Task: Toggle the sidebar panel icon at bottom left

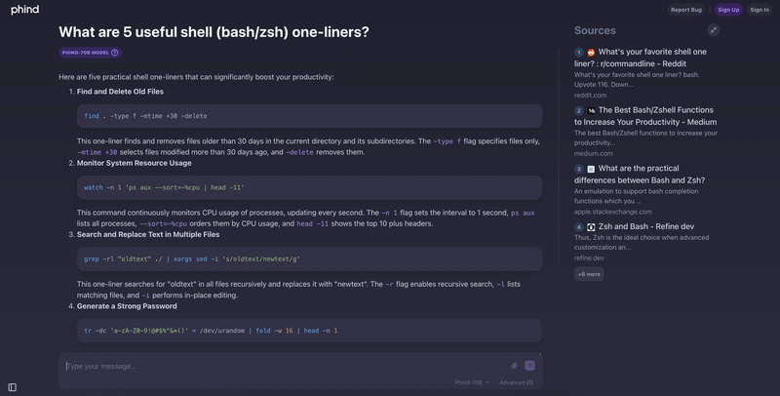Action: coord(12,387)
